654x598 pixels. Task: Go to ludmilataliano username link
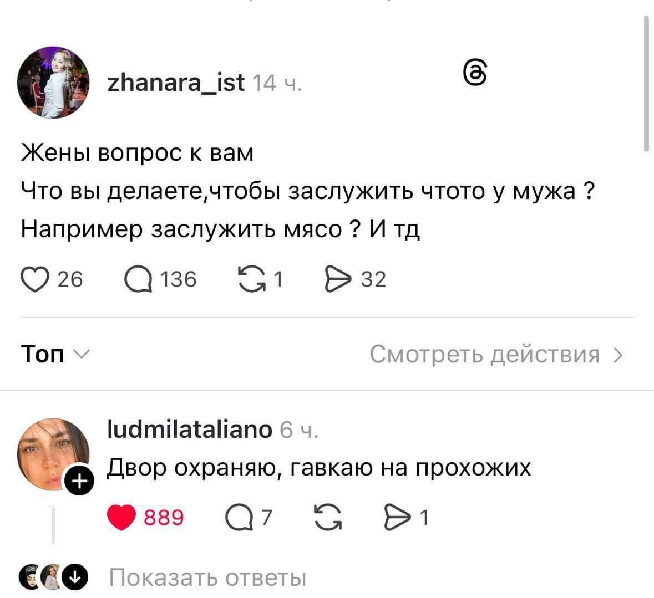coord(189,430)
